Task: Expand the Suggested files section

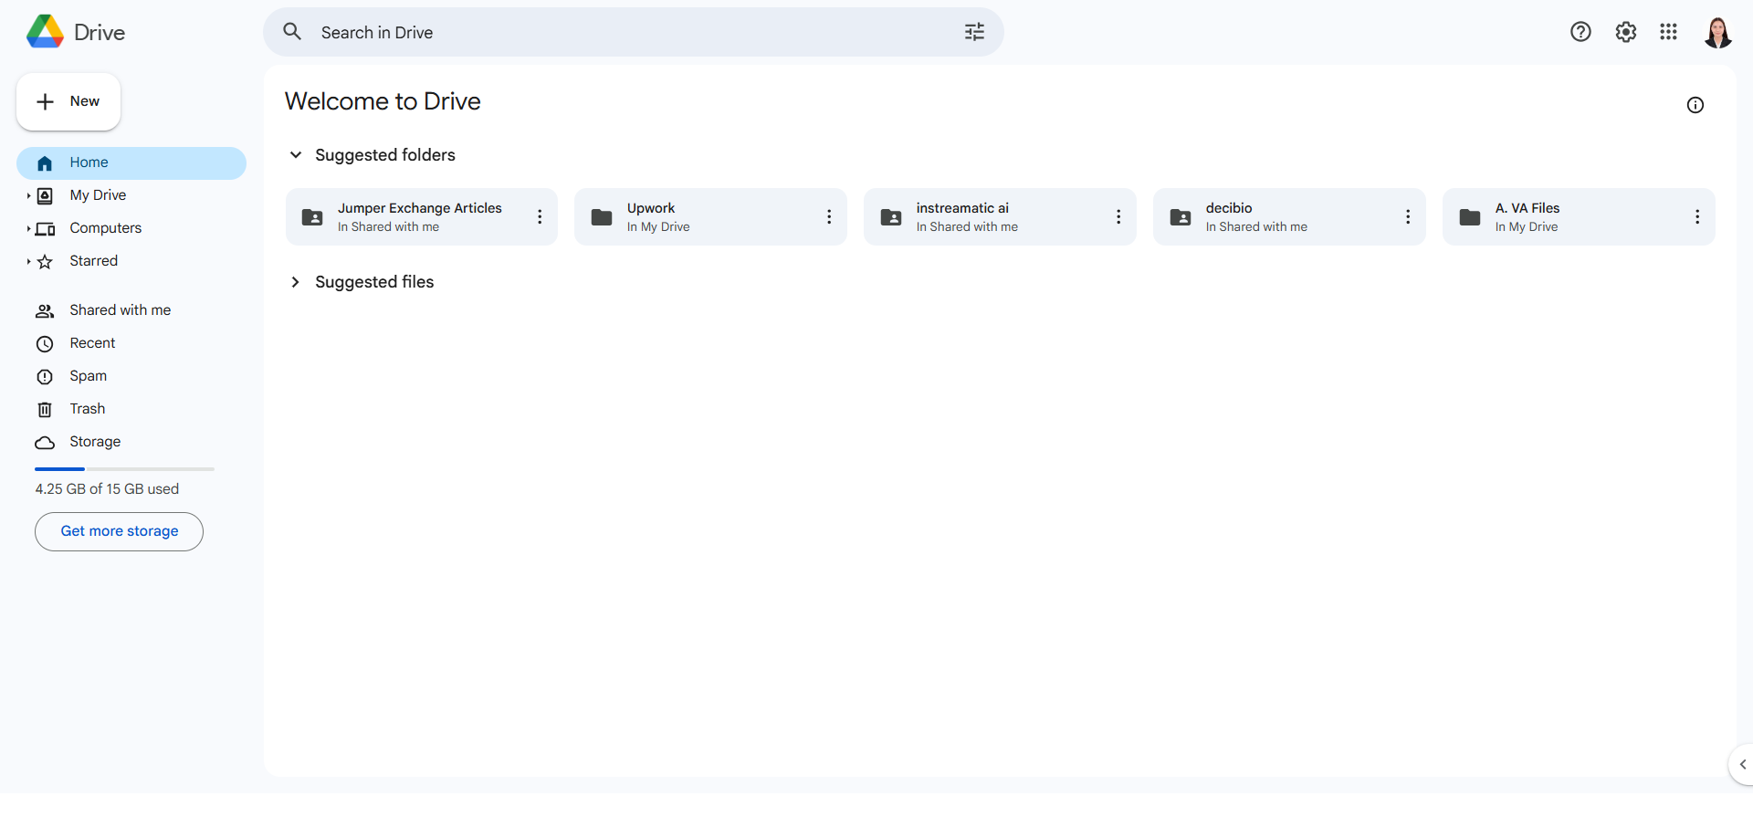Action: pos(296,282)
